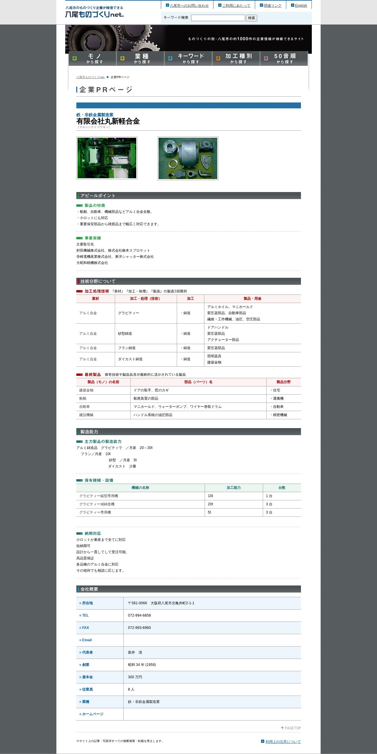Select 加工種別から探す navigation tab
The height and width of the screenshot is (754, 377).
pyautogui.click(x=236, y=58)
